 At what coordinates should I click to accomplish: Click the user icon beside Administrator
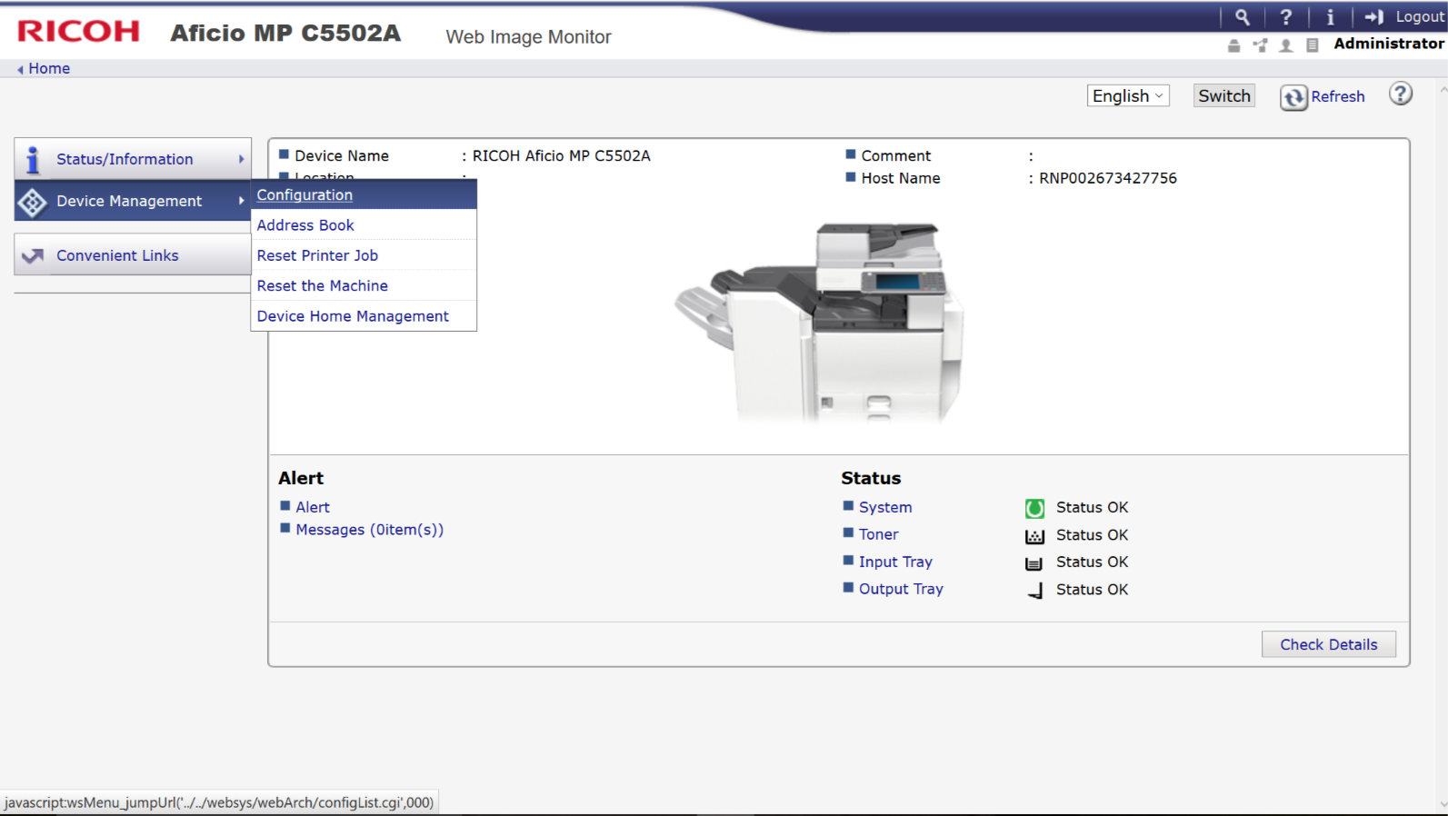click(x=1285, y=45)
